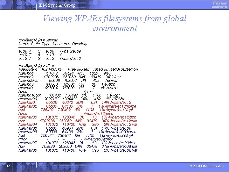Click the red /dev/fslv03 row
The height and width of the screenshot is (172, 229).
(77, 117)
